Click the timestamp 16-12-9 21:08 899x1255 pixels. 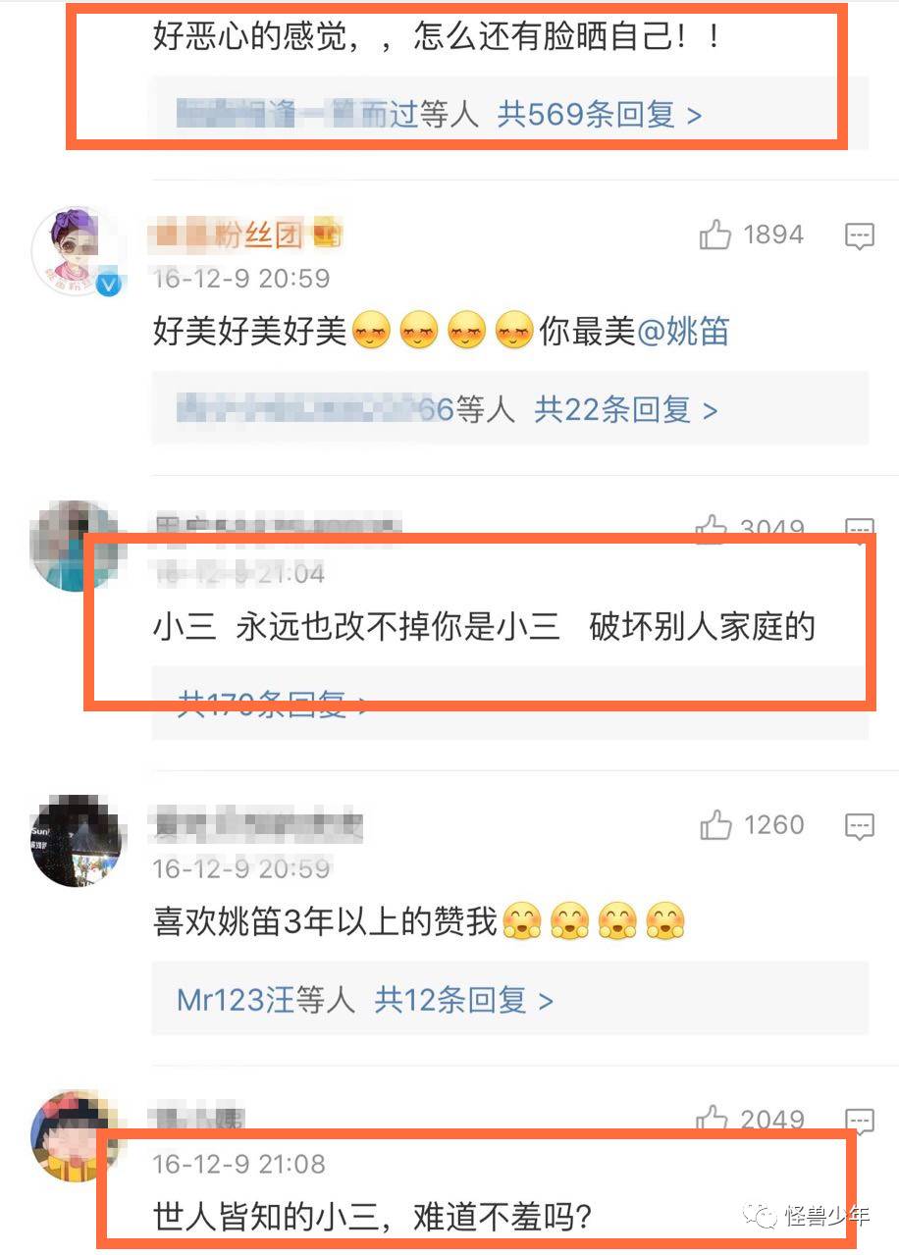coord(238,1165)
